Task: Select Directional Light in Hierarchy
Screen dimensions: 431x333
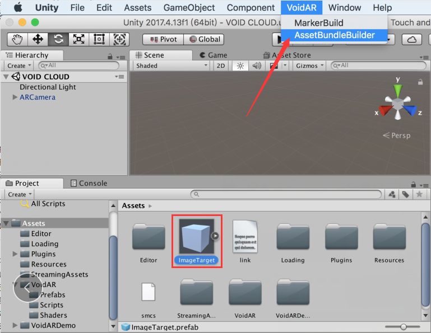Action: pos(48,87)
